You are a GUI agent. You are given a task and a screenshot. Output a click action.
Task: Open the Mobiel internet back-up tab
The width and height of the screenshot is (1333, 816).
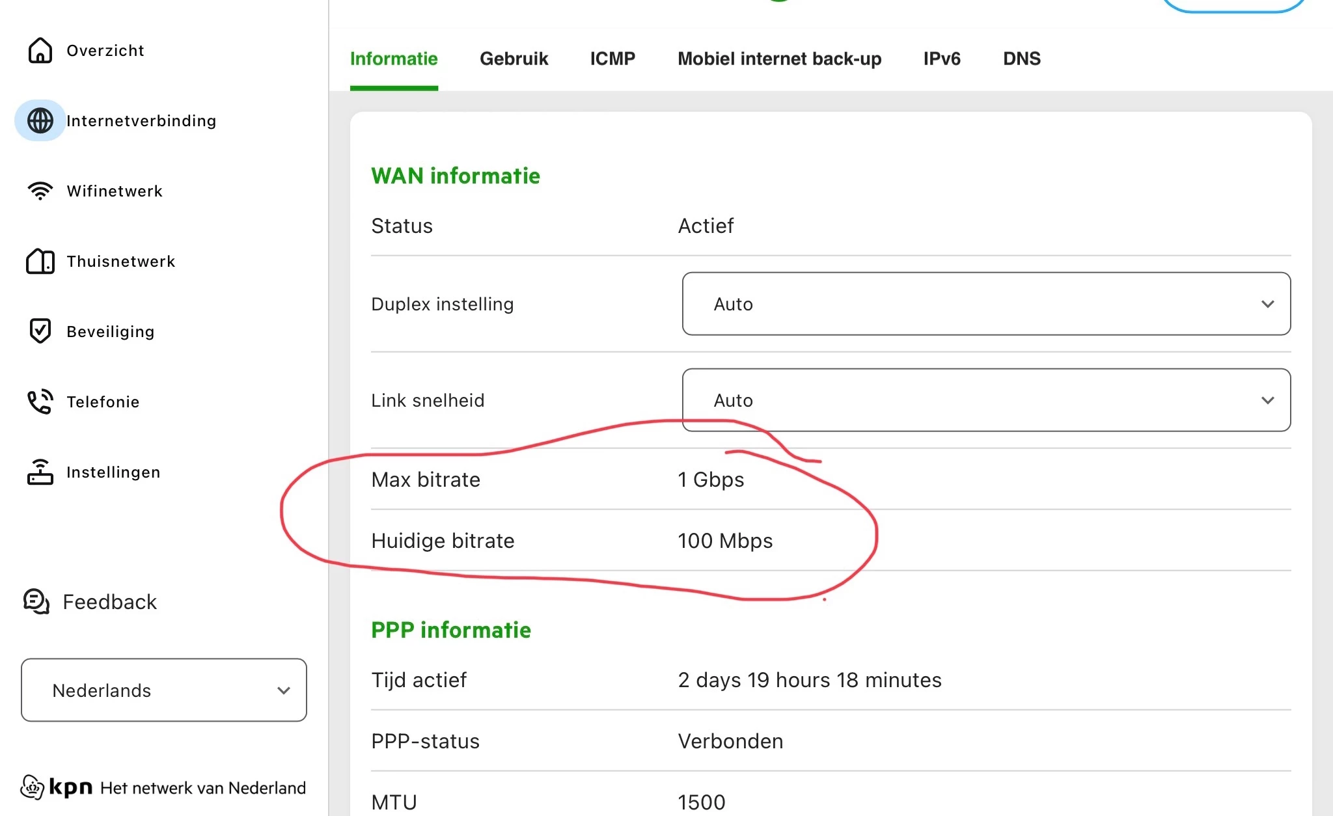click(x=779, y=59)
